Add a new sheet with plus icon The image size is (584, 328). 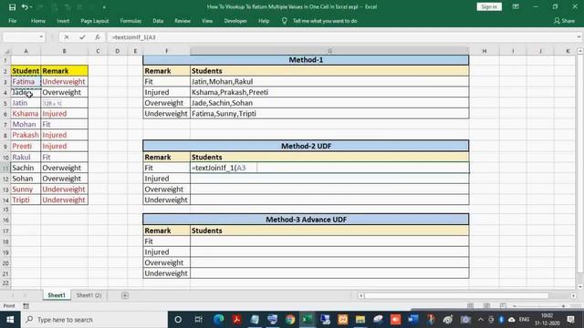(x=125, y=295)
